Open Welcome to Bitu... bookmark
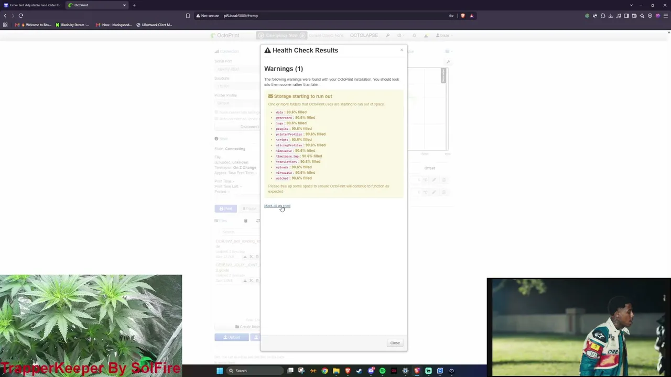 coord(34,25)
